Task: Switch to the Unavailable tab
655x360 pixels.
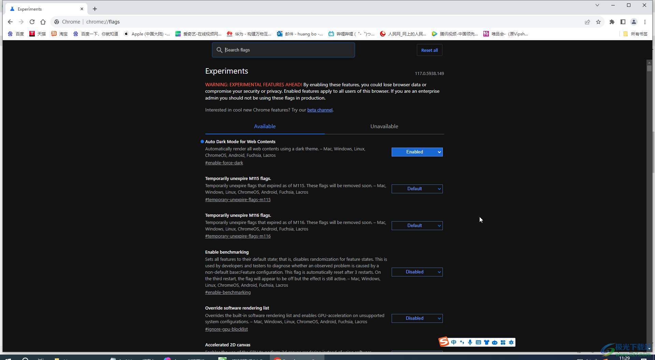Action: point(384,126)
